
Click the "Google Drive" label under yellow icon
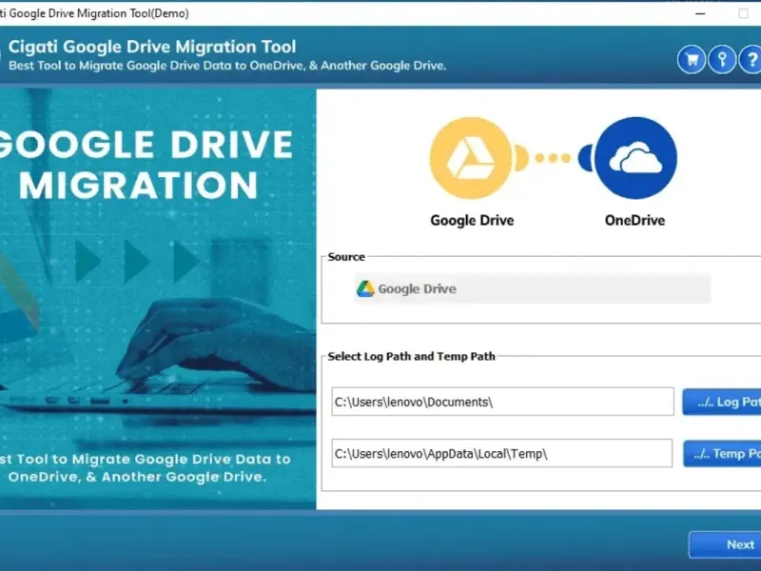[472, 221]
